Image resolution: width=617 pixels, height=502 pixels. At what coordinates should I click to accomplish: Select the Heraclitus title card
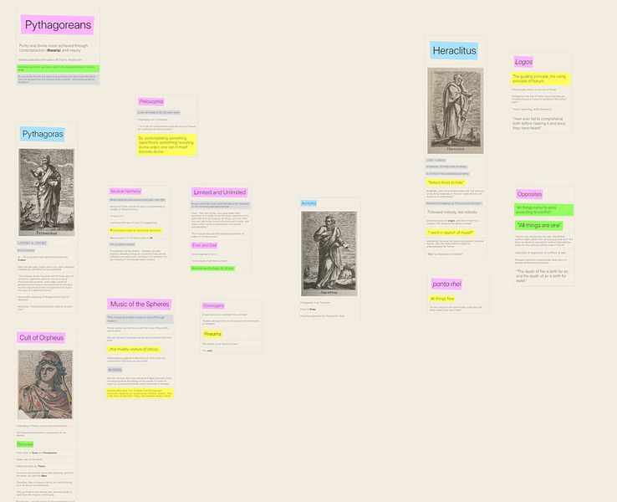454,51
